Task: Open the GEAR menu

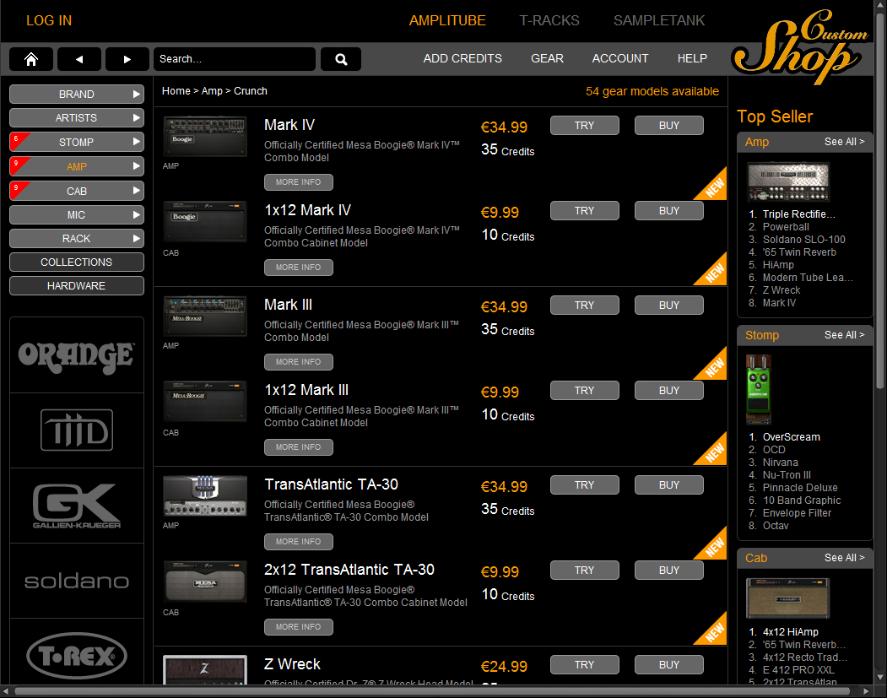Action: pyautogui.click(x=547, y=59)
